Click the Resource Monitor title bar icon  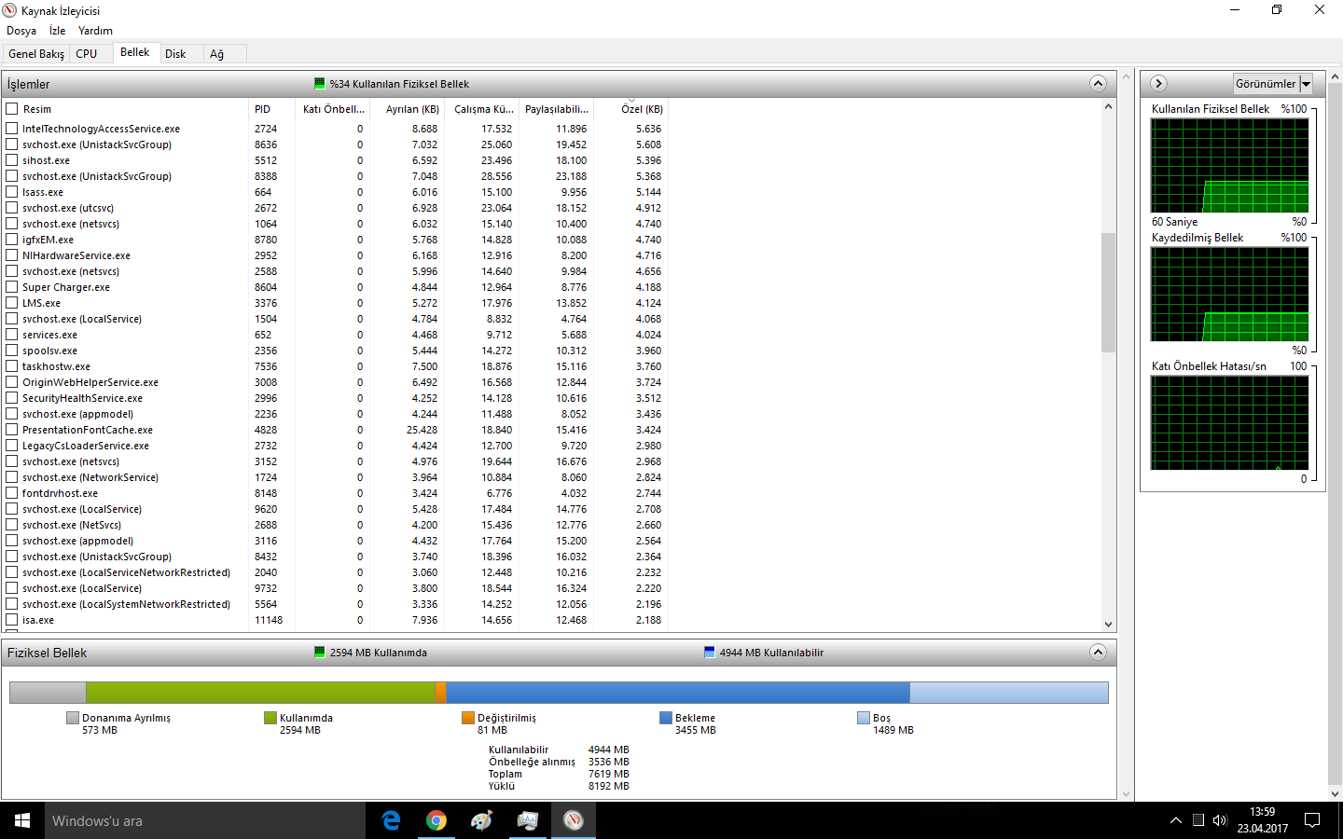pyautogui.click(x=9, y=10)
